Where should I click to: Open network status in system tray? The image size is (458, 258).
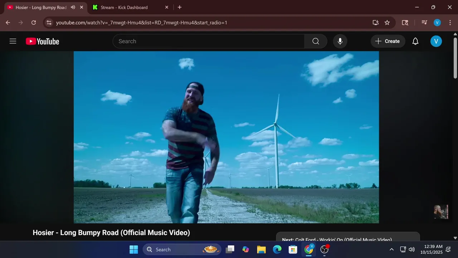(x=403, y=249)
